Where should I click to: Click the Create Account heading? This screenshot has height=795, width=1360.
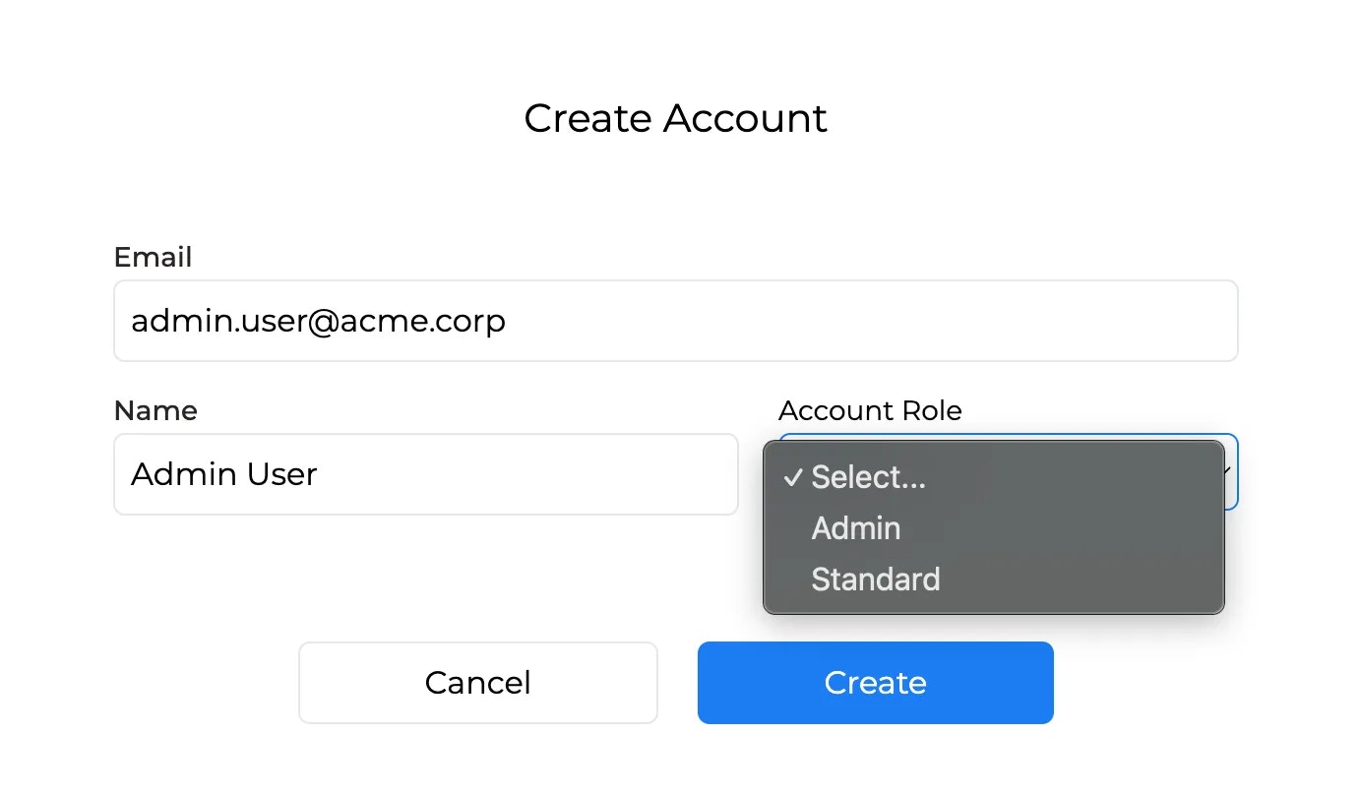pyautogui.click(x=675, y=118)
